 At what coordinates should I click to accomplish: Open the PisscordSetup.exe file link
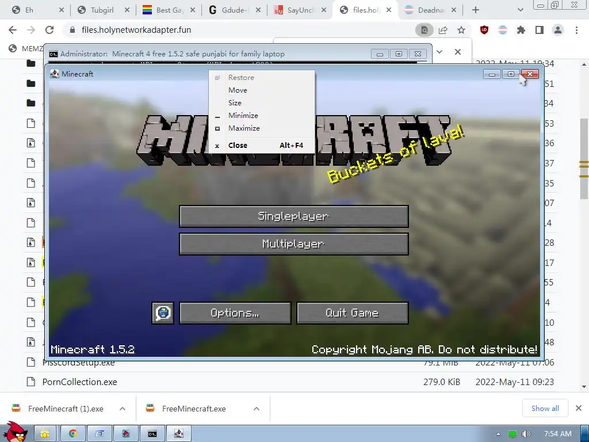pos(78,364)
